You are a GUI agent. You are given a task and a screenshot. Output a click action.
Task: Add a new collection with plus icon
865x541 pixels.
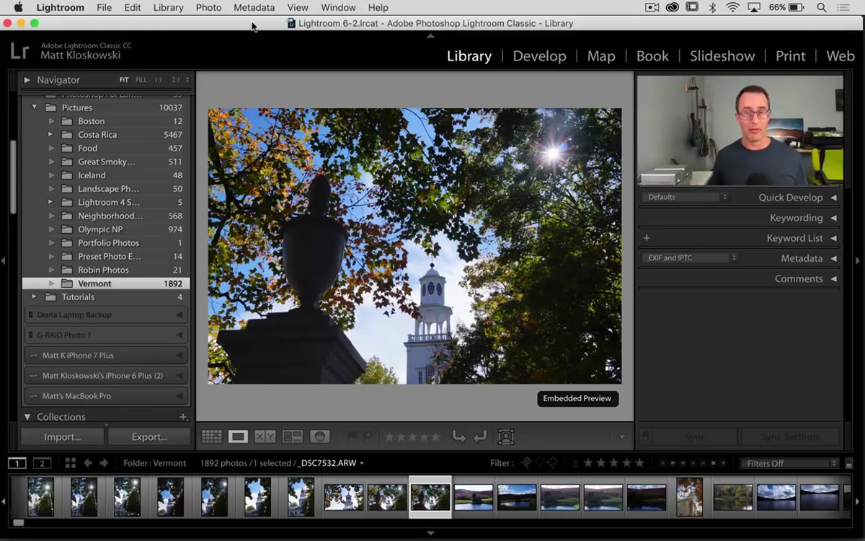pyautogui.click(x=183, y=417)
